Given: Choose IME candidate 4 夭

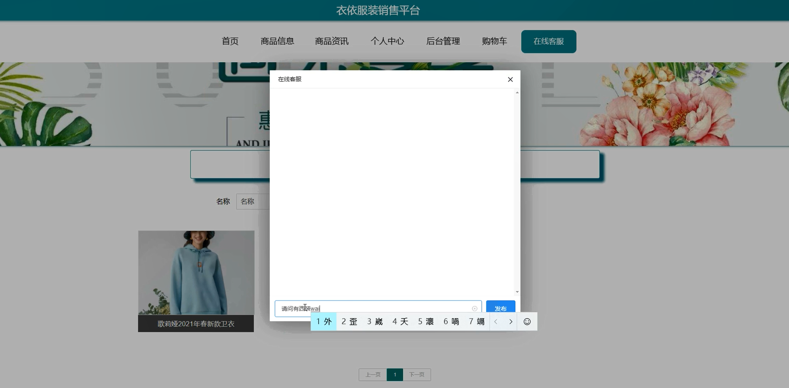Looking at the screenshot, I should 400,322.
